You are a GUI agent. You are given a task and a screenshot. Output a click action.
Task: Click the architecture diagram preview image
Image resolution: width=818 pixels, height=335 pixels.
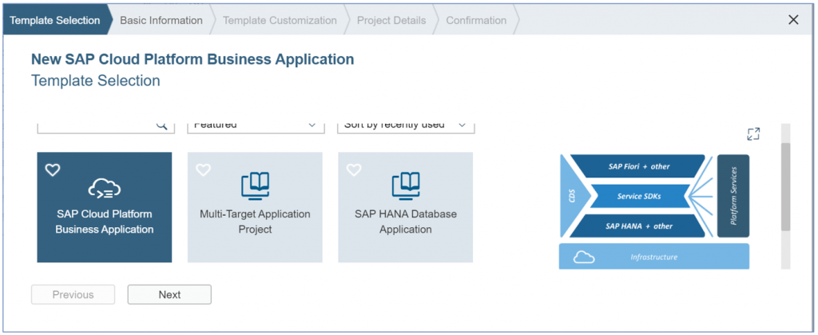tap(654, 211)
